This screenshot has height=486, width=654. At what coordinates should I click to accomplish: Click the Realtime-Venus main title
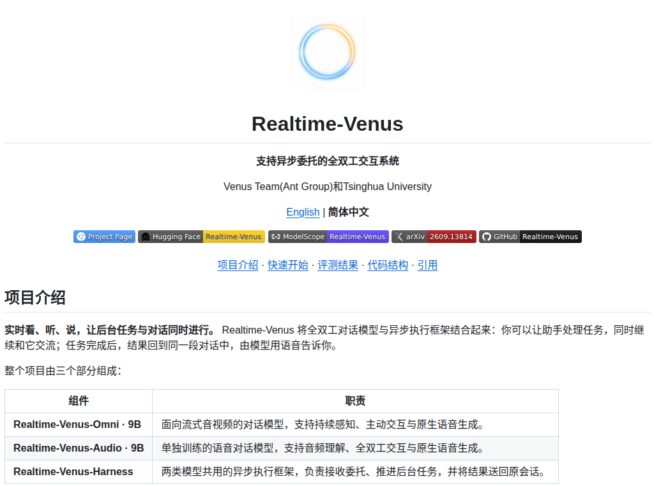coord(328,124)
